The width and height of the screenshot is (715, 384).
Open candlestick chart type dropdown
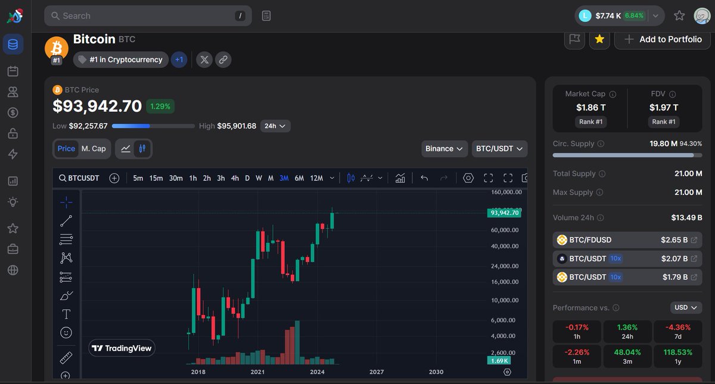[350, 178]
